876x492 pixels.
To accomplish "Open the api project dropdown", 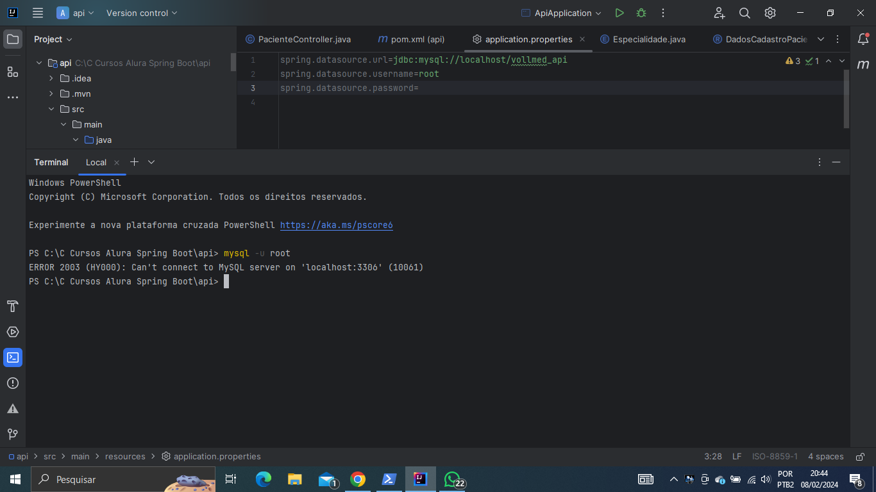I will point(75,13).
